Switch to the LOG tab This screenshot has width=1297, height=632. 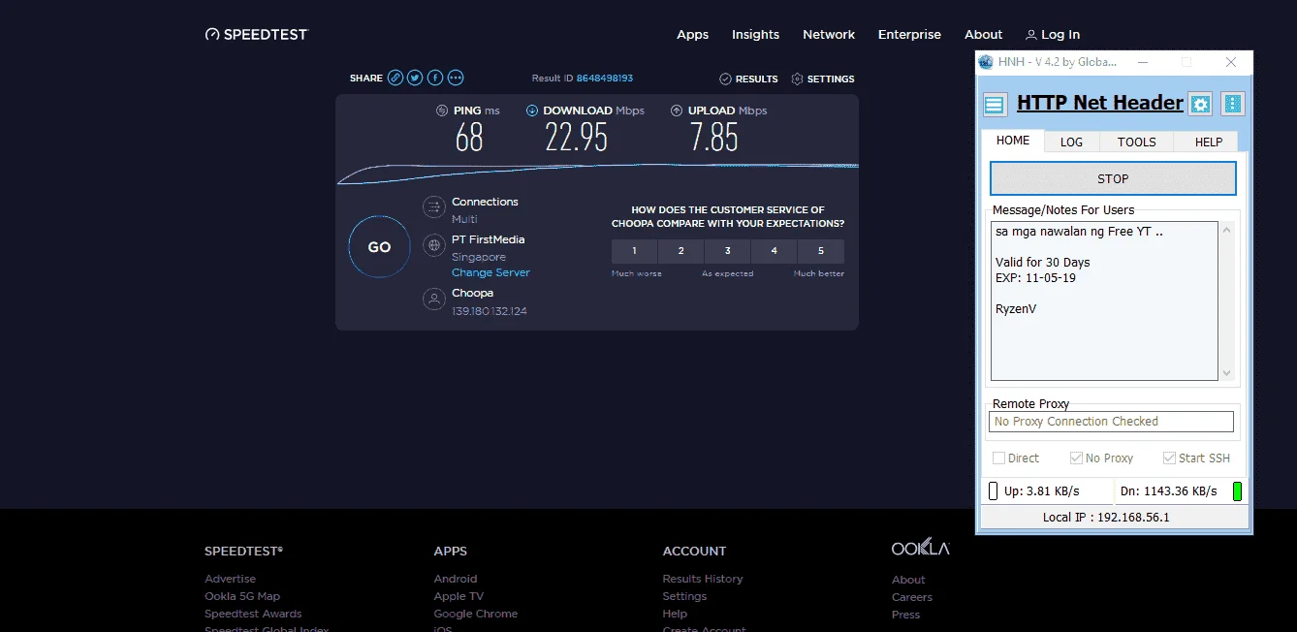1071,142
